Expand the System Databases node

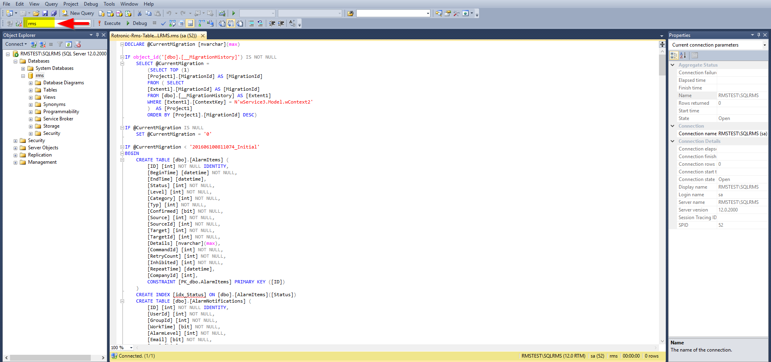coord(23,69)
